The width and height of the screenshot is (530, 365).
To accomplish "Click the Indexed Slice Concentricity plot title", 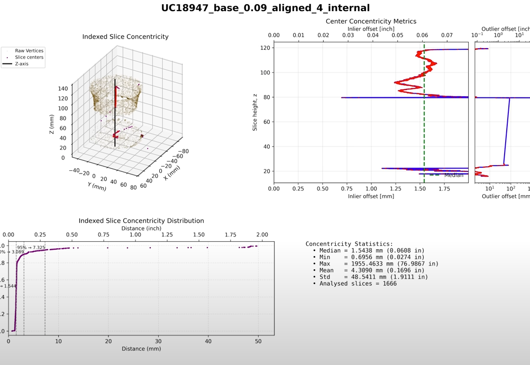I will 125,37.
